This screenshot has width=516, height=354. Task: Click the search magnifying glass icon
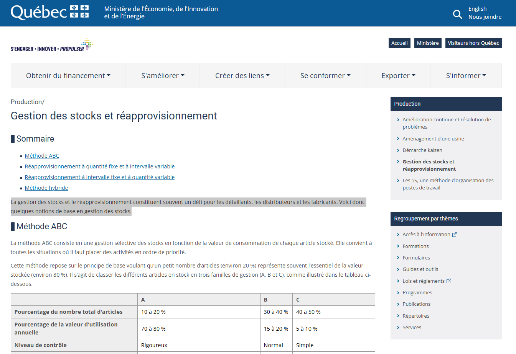click(x=457, y=15)
